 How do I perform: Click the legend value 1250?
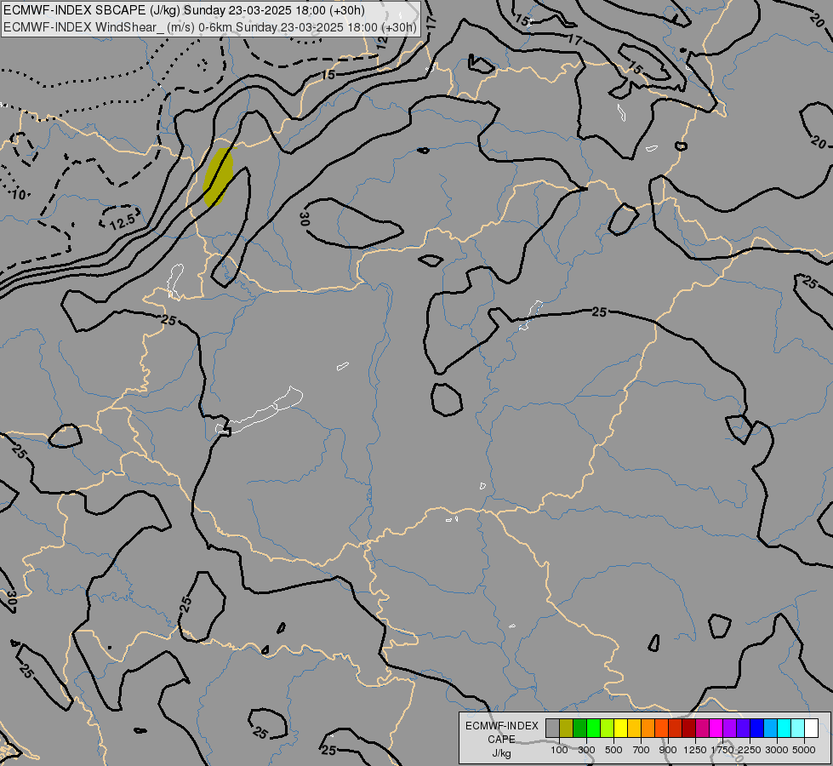click(x=695, y=750)
